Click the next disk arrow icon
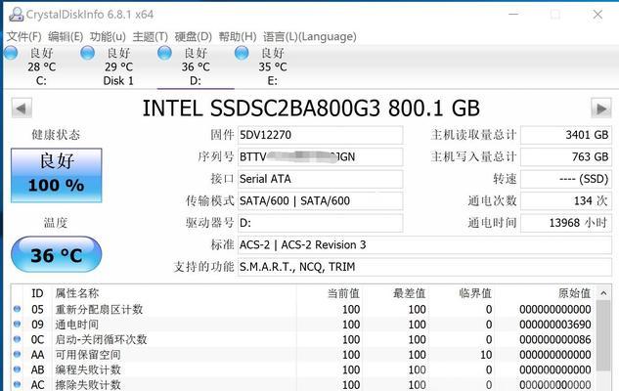 click(600, 109)
